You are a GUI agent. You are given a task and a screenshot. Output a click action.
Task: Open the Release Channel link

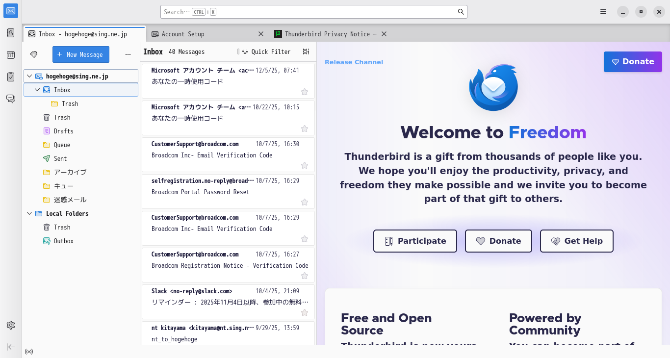click(354, 62)
